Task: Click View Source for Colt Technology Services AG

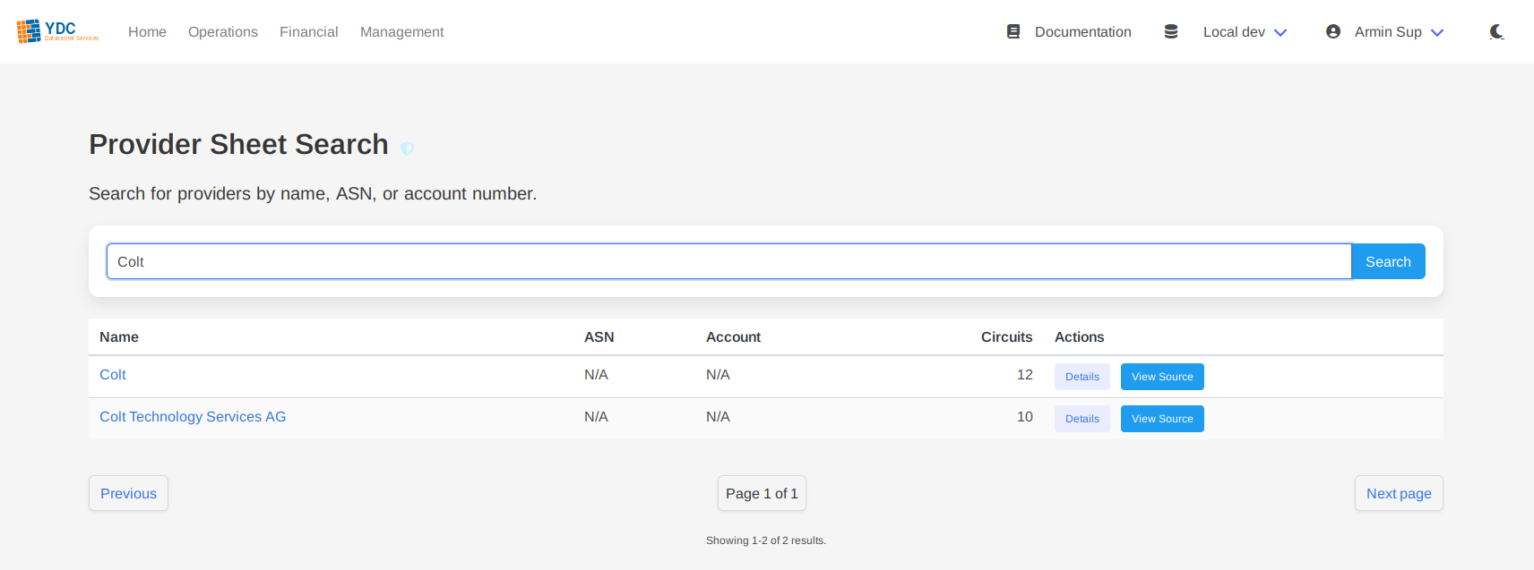Action: (x=1162, y=419)
